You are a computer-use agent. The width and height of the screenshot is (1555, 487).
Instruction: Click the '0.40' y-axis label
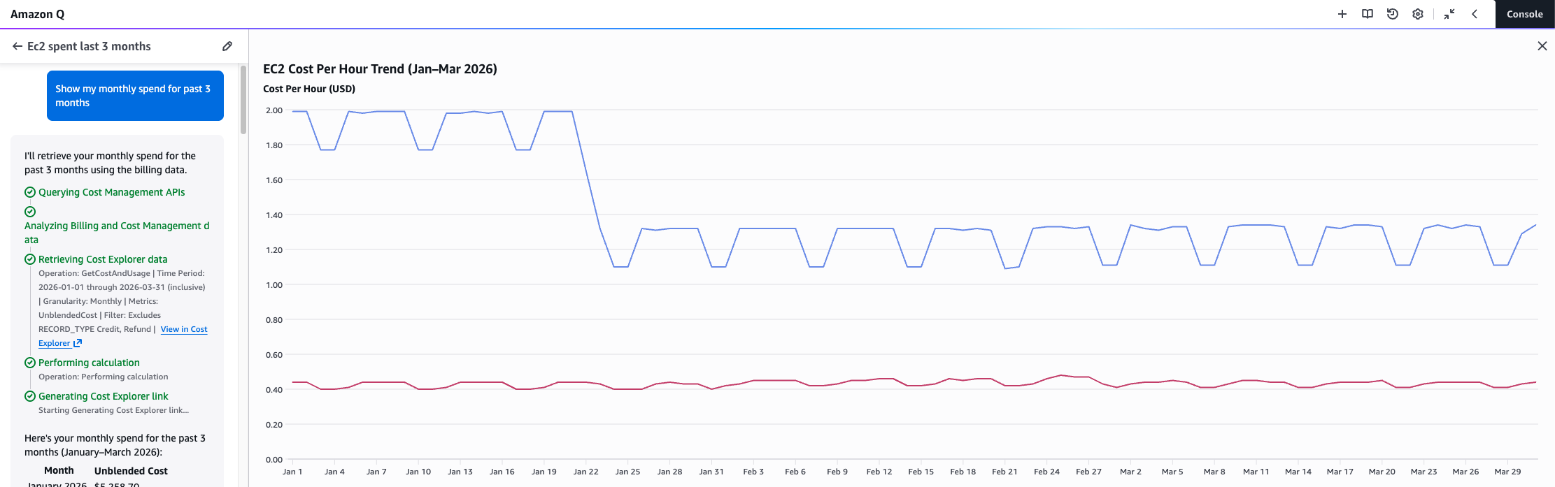point(274,390)
